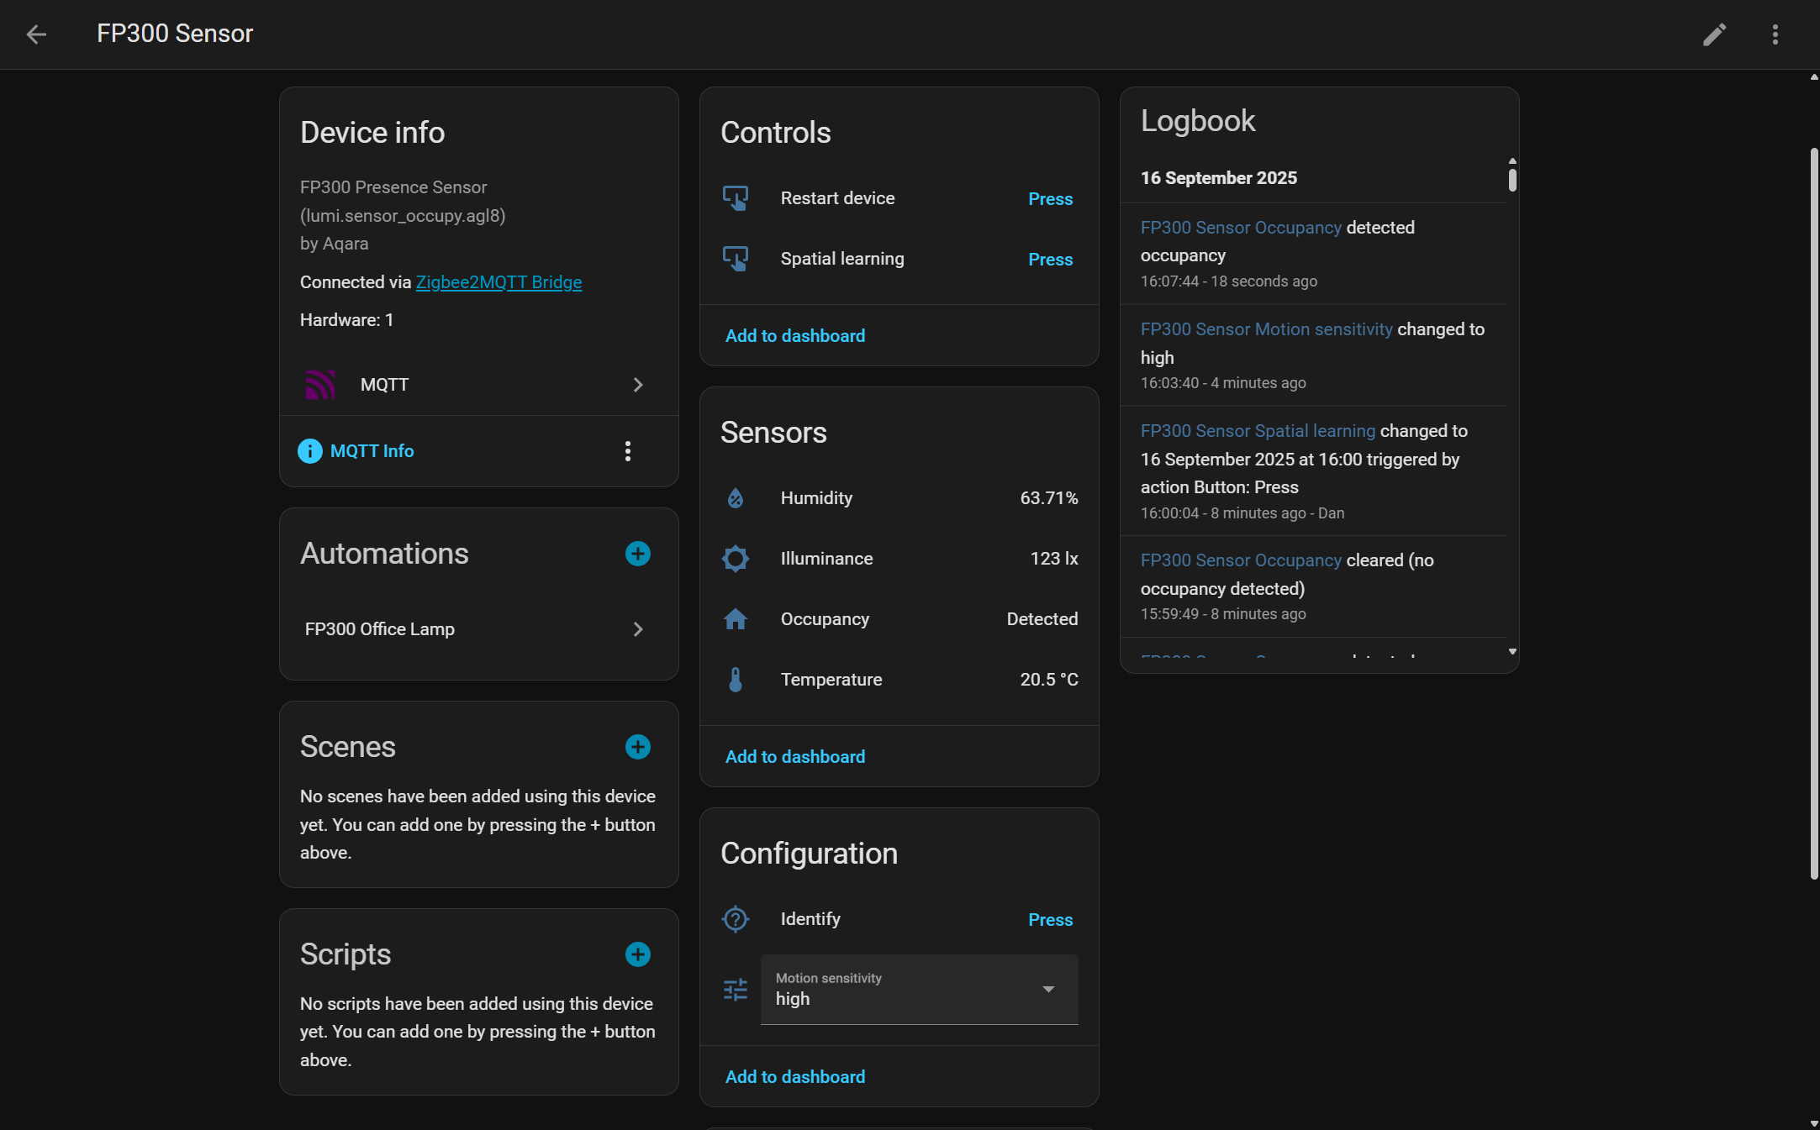1820x1130 pixels.
Task: Open the Zigbee2MQTT Bridge link
Action: [x=499, y=282]
